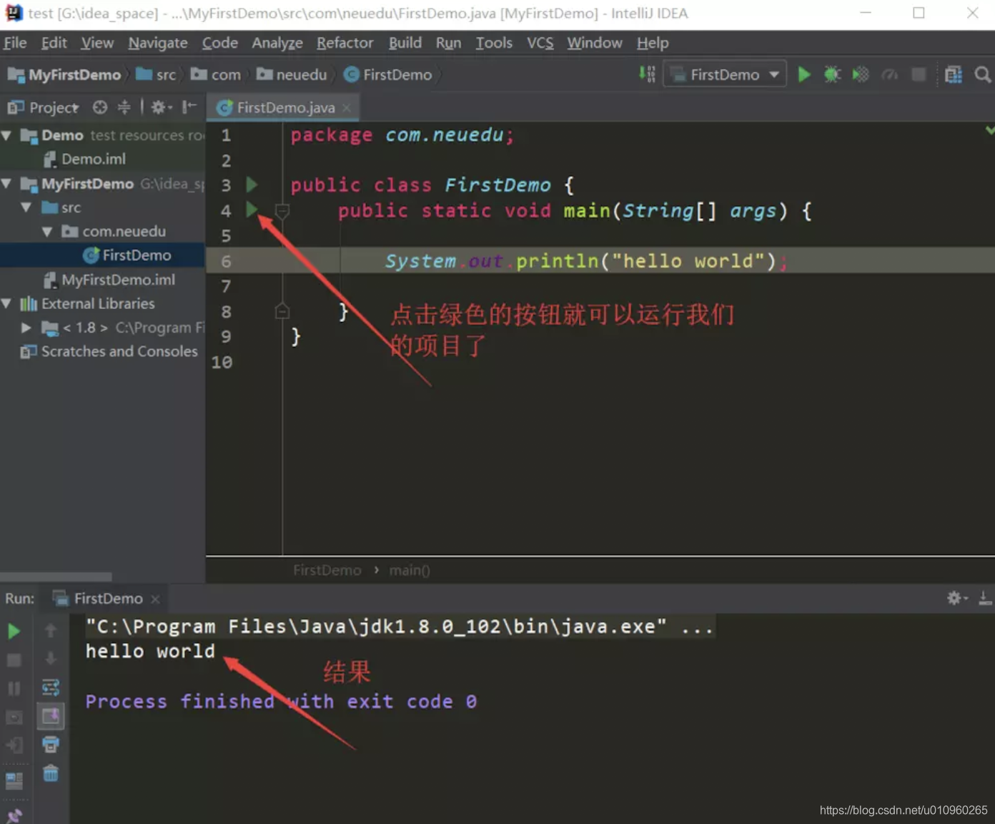The width and height of the screenshot is (995, 824).
Task: Click the Project panel horizontal scrollbar
Action: click(x=56, y=577)
